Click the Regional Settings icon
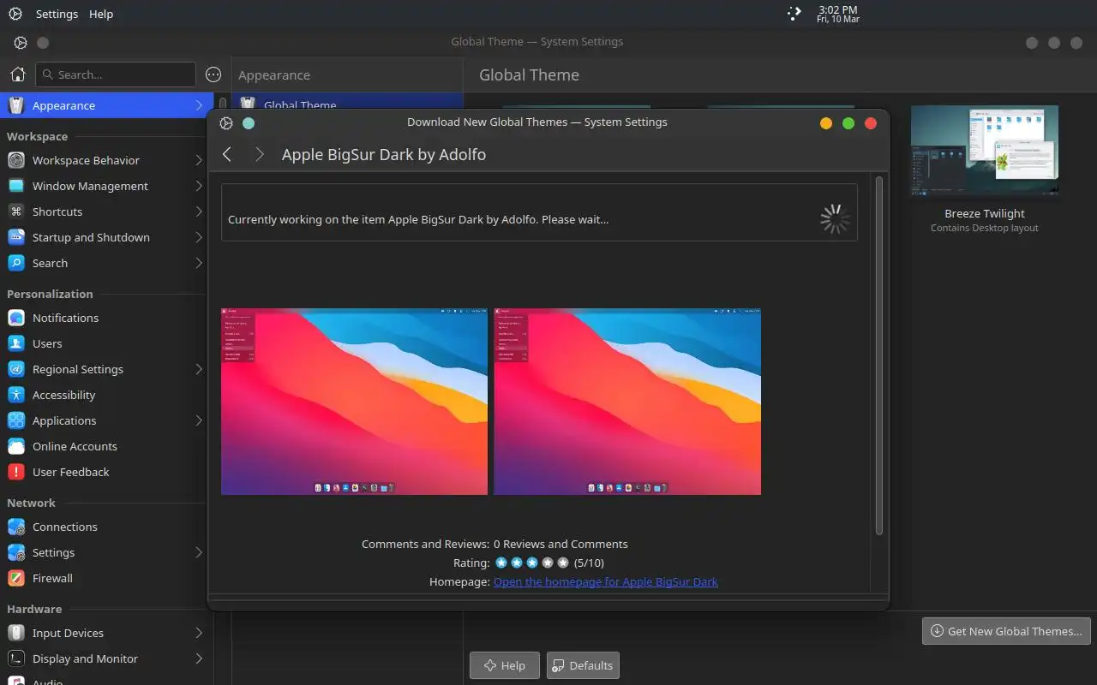 tap(16, 369)
